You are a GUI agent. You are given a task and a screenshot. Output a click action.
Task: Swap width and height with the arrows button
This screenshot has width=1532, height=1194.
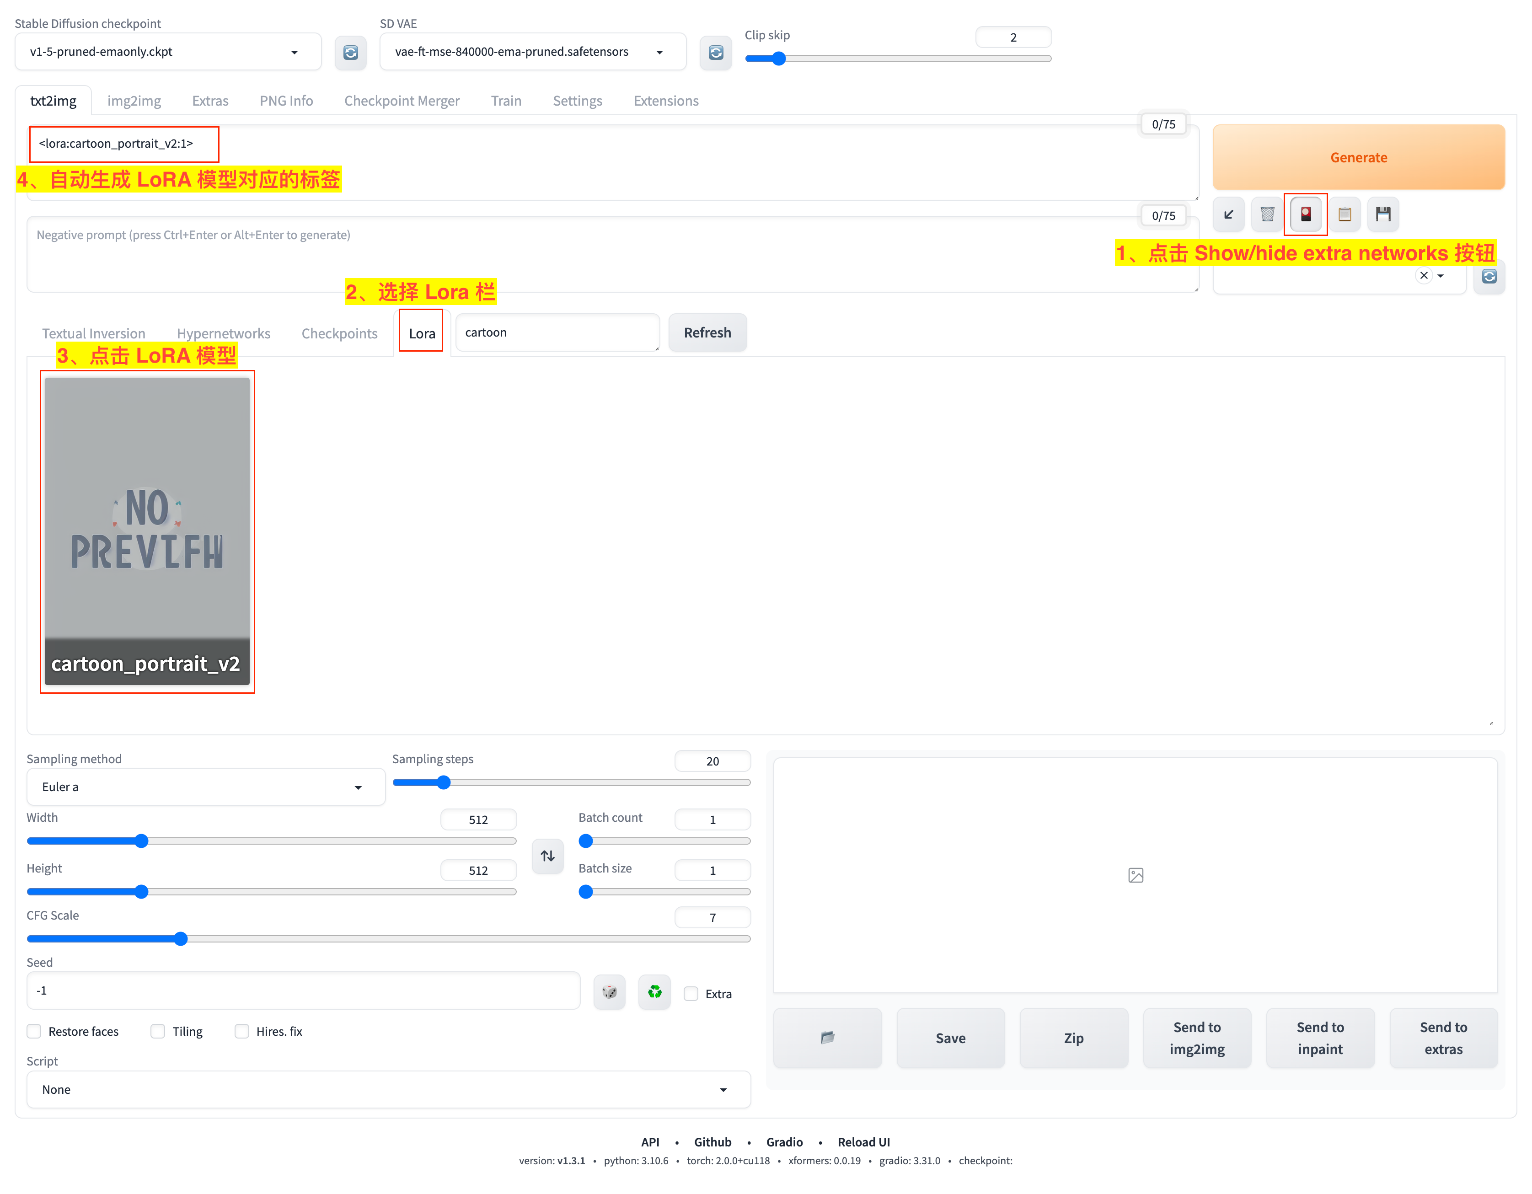tap(547, 856)
